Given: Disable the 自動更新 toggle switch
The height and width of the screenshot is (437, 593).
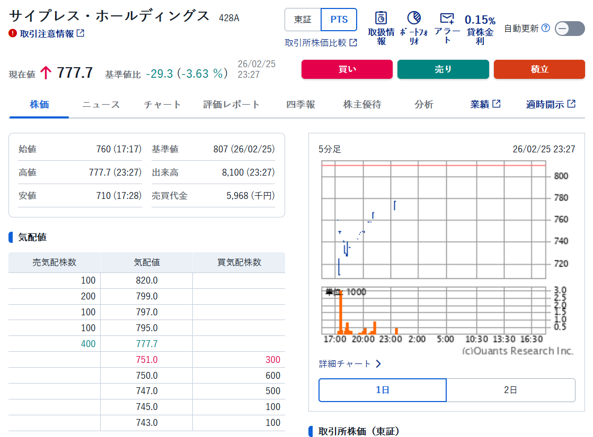Looking at the screenshot, I should pos(569,28).
